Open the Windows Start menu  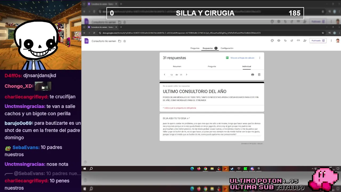(x=84, y=169)
